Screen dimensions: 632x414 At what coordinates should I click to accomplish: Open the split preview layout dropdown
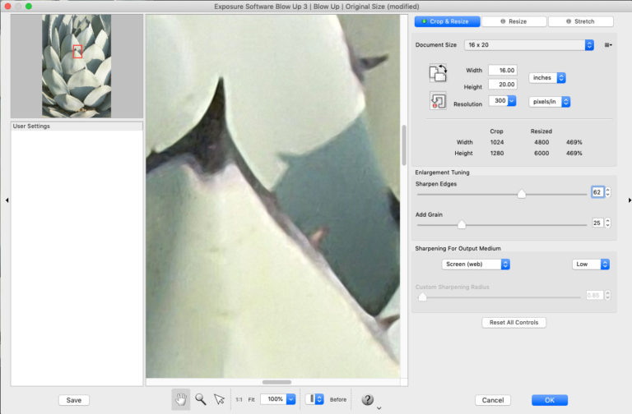click(314, 399)
